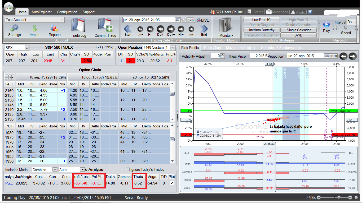Toggle LIVE mode
Image resolution: width=362 pixels, height=203 pixels.
(x=203, y=20)
